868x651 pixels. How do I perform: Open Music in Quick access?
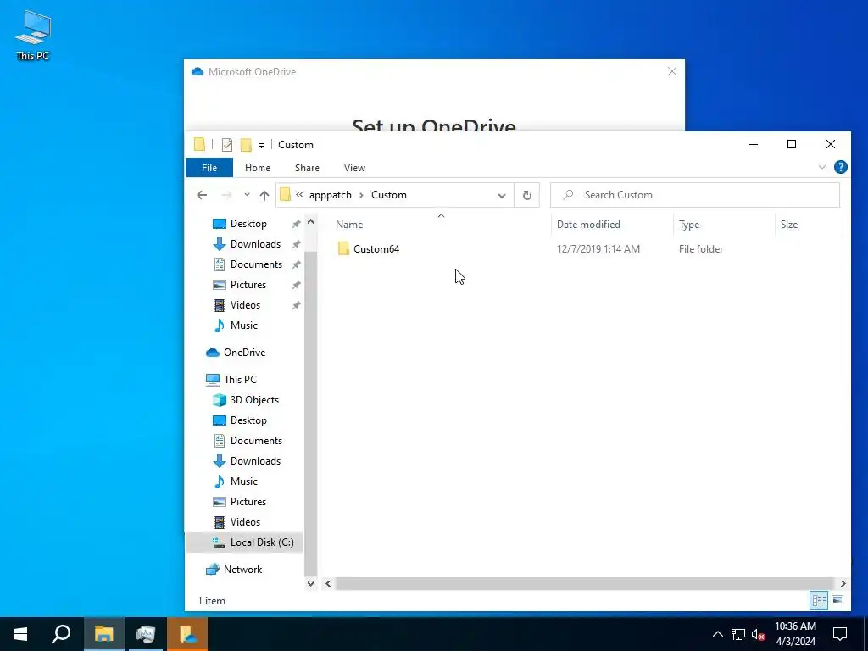pos(243,325)
